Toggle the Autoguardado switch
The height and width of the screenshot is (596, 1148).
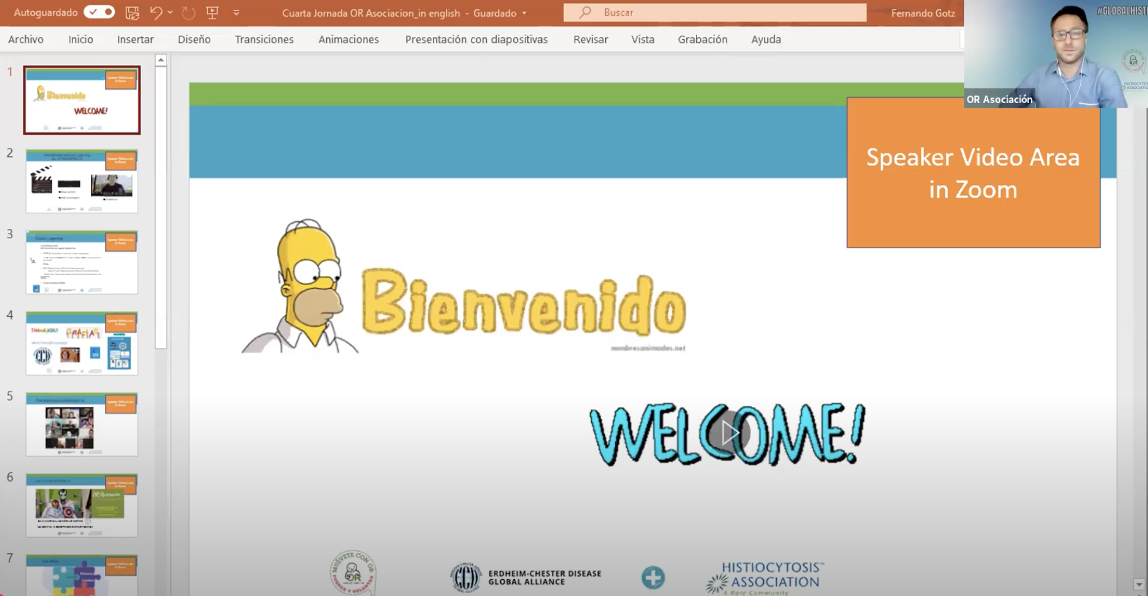99,12
